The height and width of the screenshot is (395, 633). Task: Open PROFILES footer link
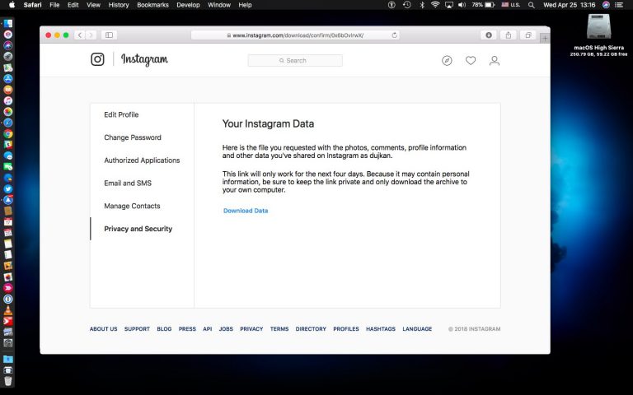click(346, 329)
